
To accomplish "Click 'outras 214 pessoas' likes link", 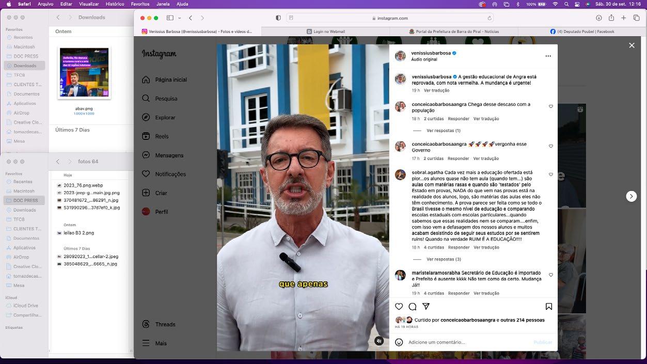I will pyautogui.click(x=523, y=320).
